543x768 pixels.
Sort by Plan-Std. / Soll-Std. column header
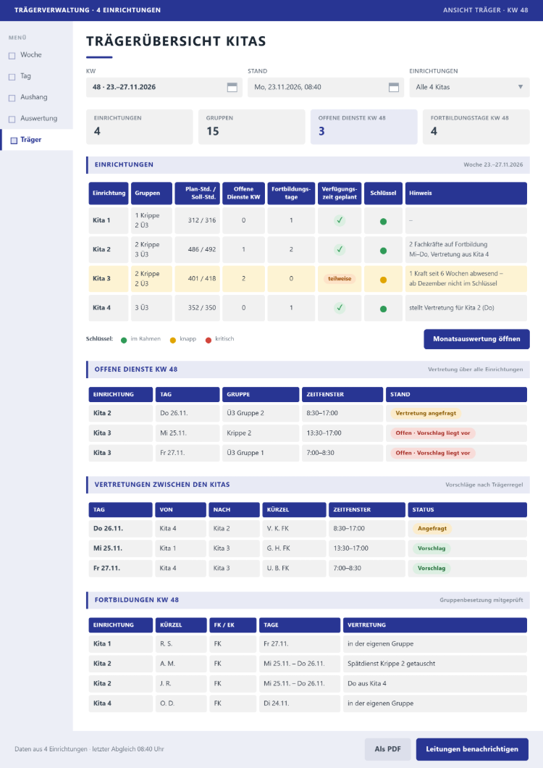pos(198,193)
